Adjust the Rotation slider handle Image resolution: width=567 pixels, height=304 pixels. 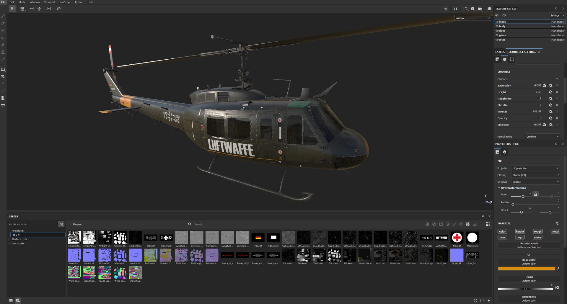[x=513, y=204]
